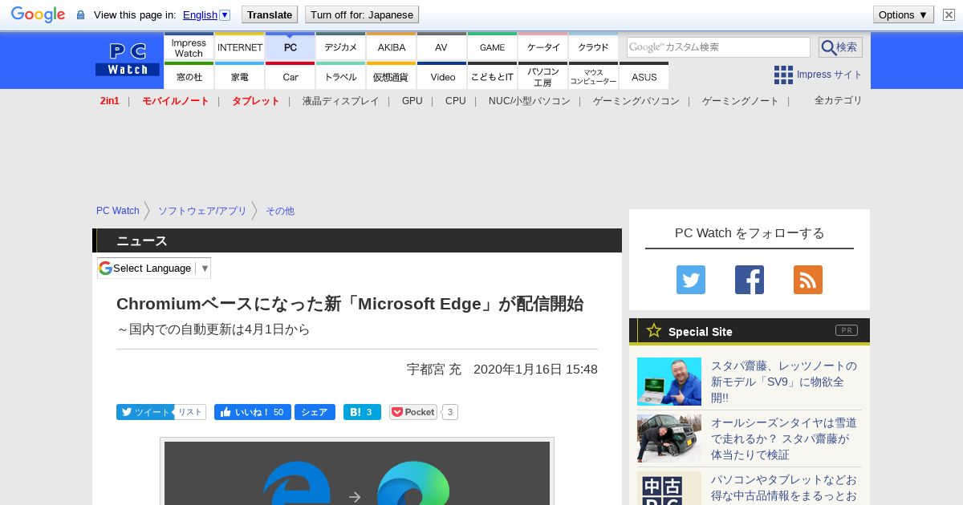Click the Pocket save button
963x505 pixels.
(413, 412)
